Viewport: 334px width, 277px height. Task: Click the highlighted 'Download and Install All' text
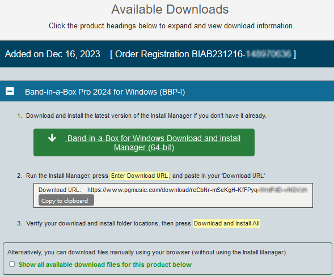227,223
